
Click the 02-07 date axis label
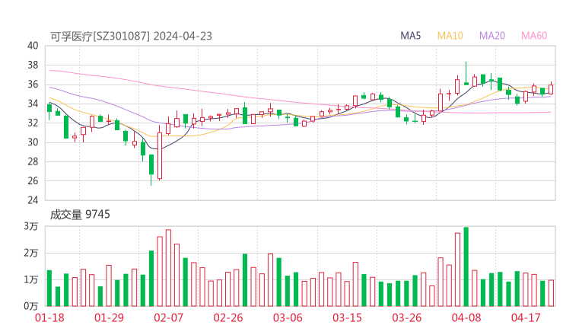tap(168, 317)
